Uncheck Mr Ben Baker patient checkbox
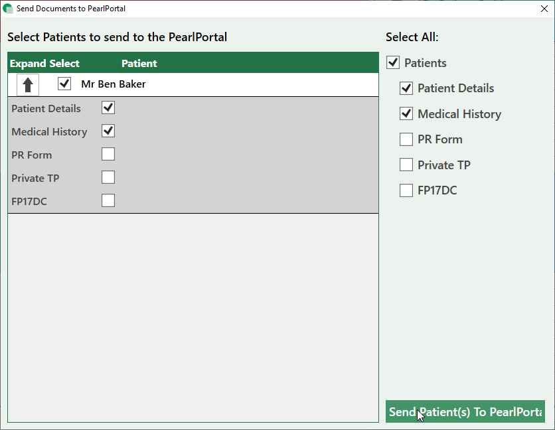555x430 pixels. (64, 84)
